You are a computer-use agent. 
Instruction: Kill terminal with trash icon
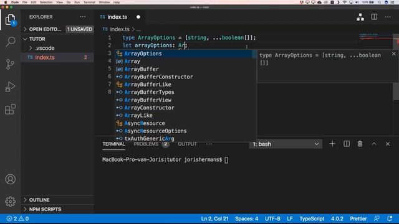(360, 144)
